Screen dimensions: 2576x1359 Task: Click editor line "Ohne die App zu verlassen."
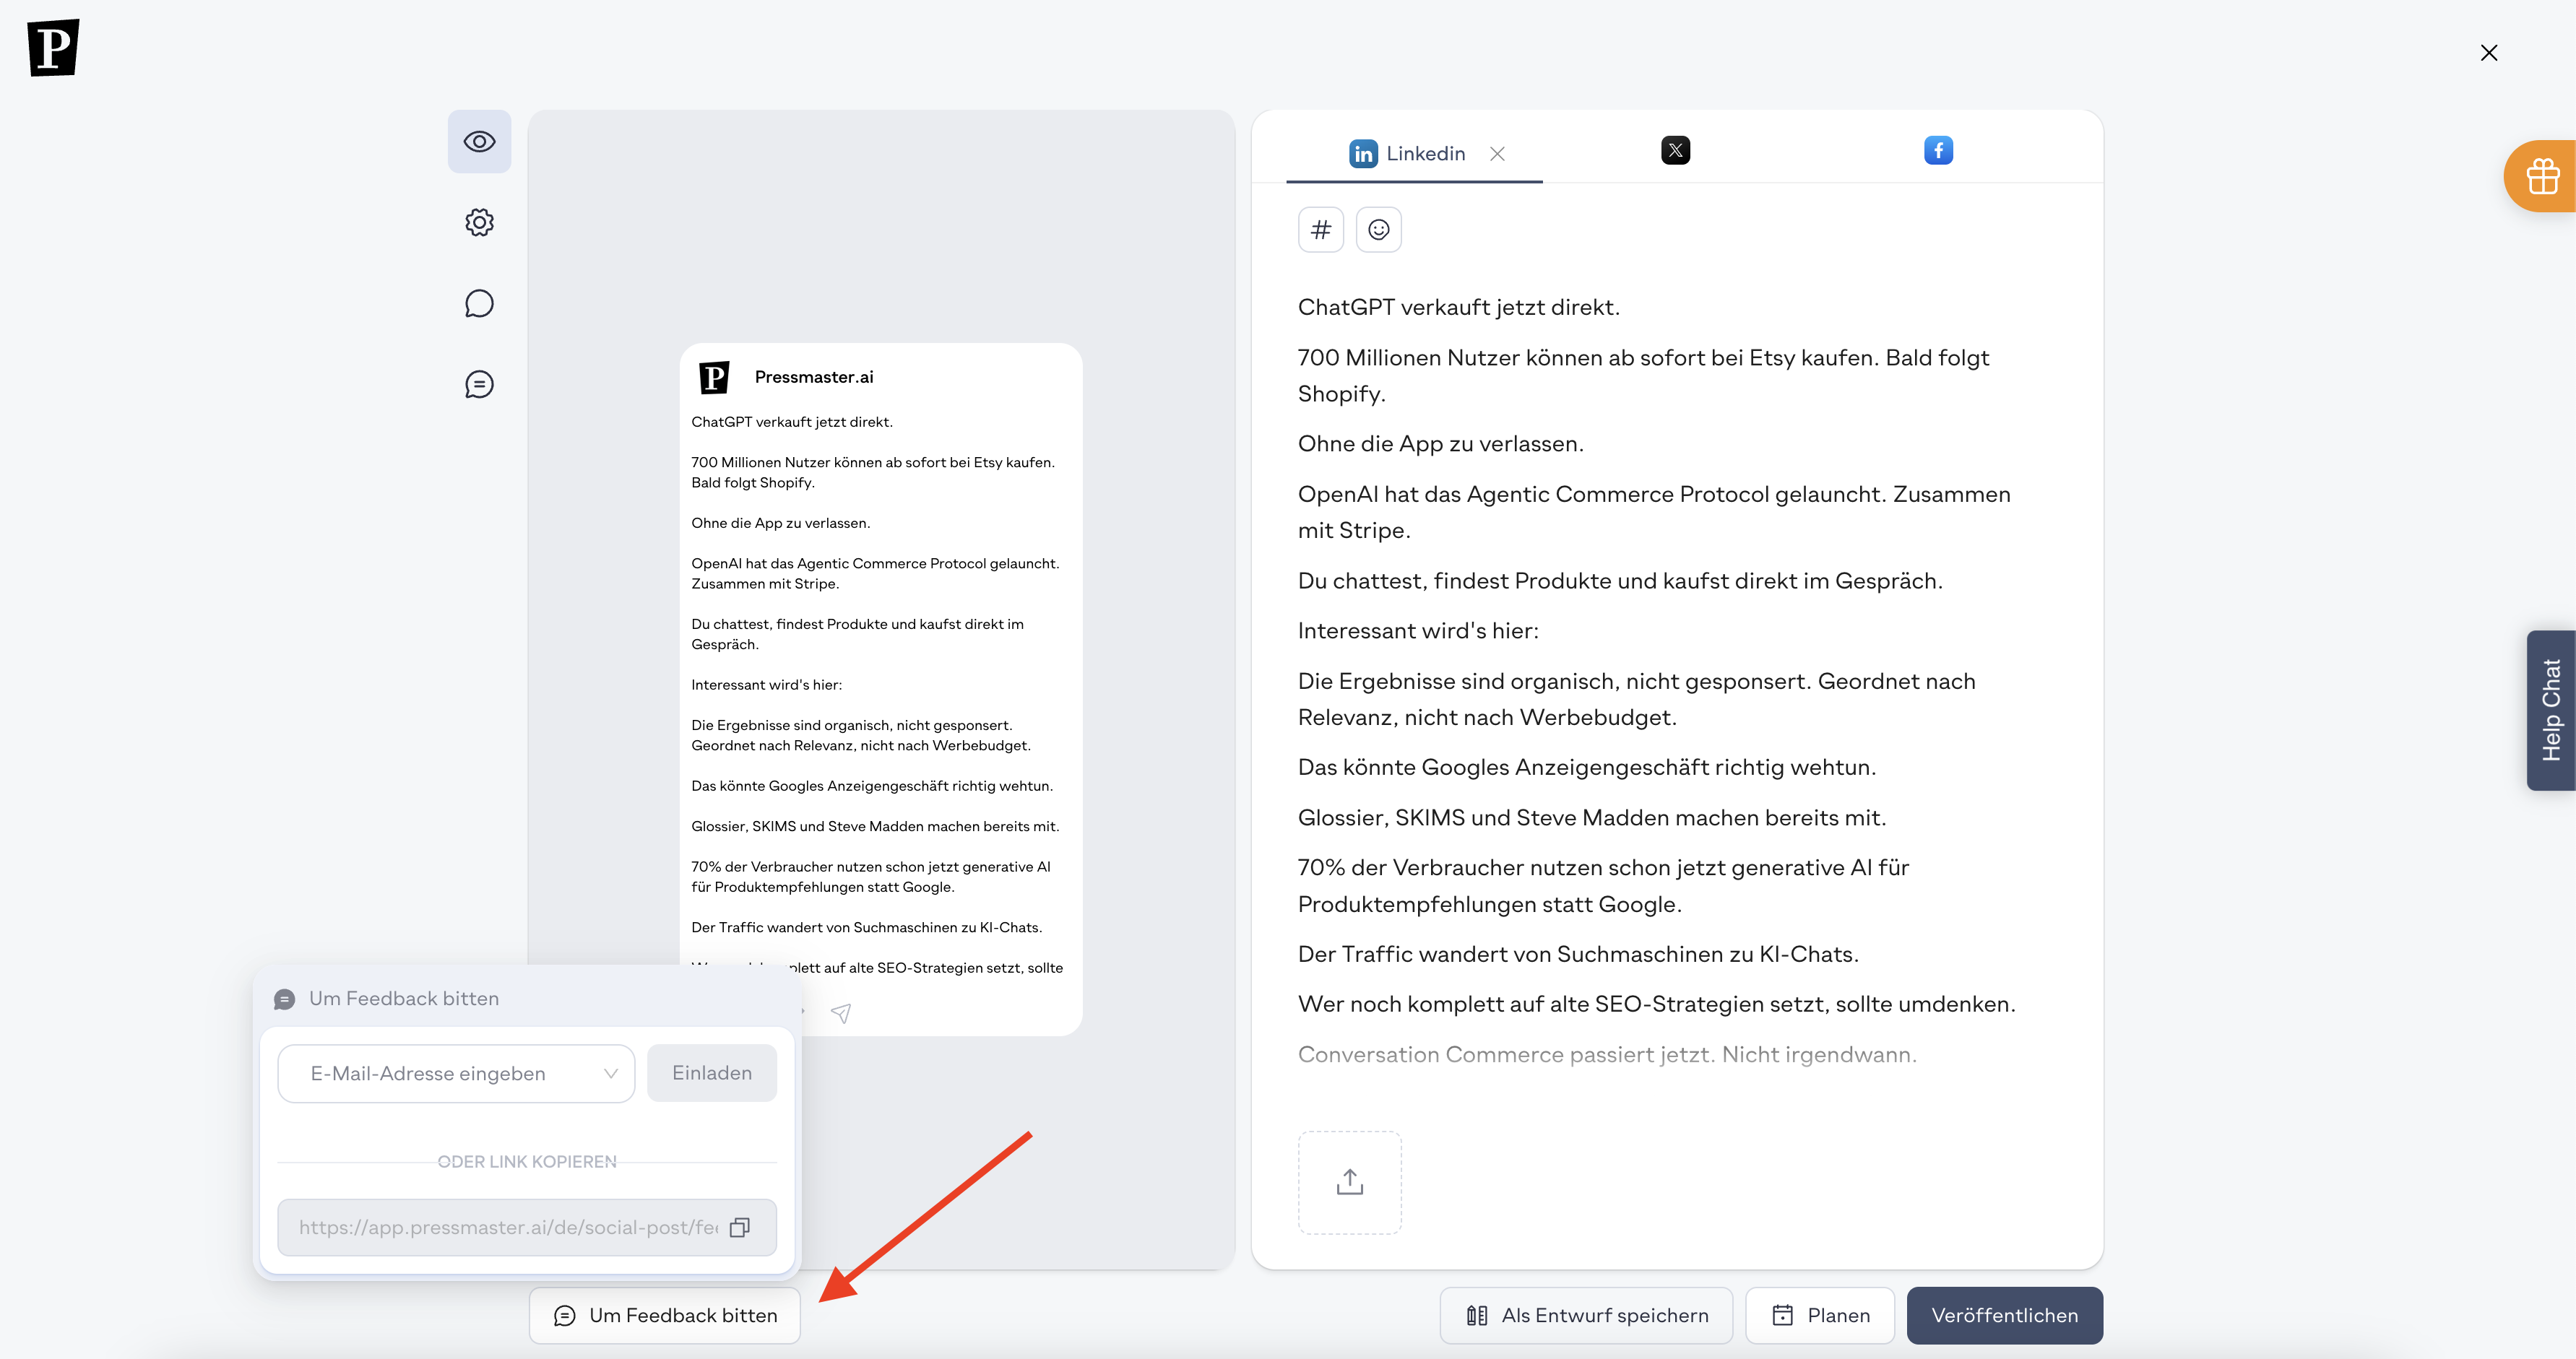coord(1441,443)
